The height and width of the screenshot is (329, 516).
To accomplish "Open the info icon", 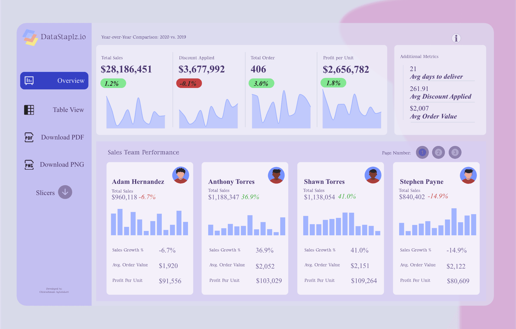I will pyautogui.click(x=456, y=38).
